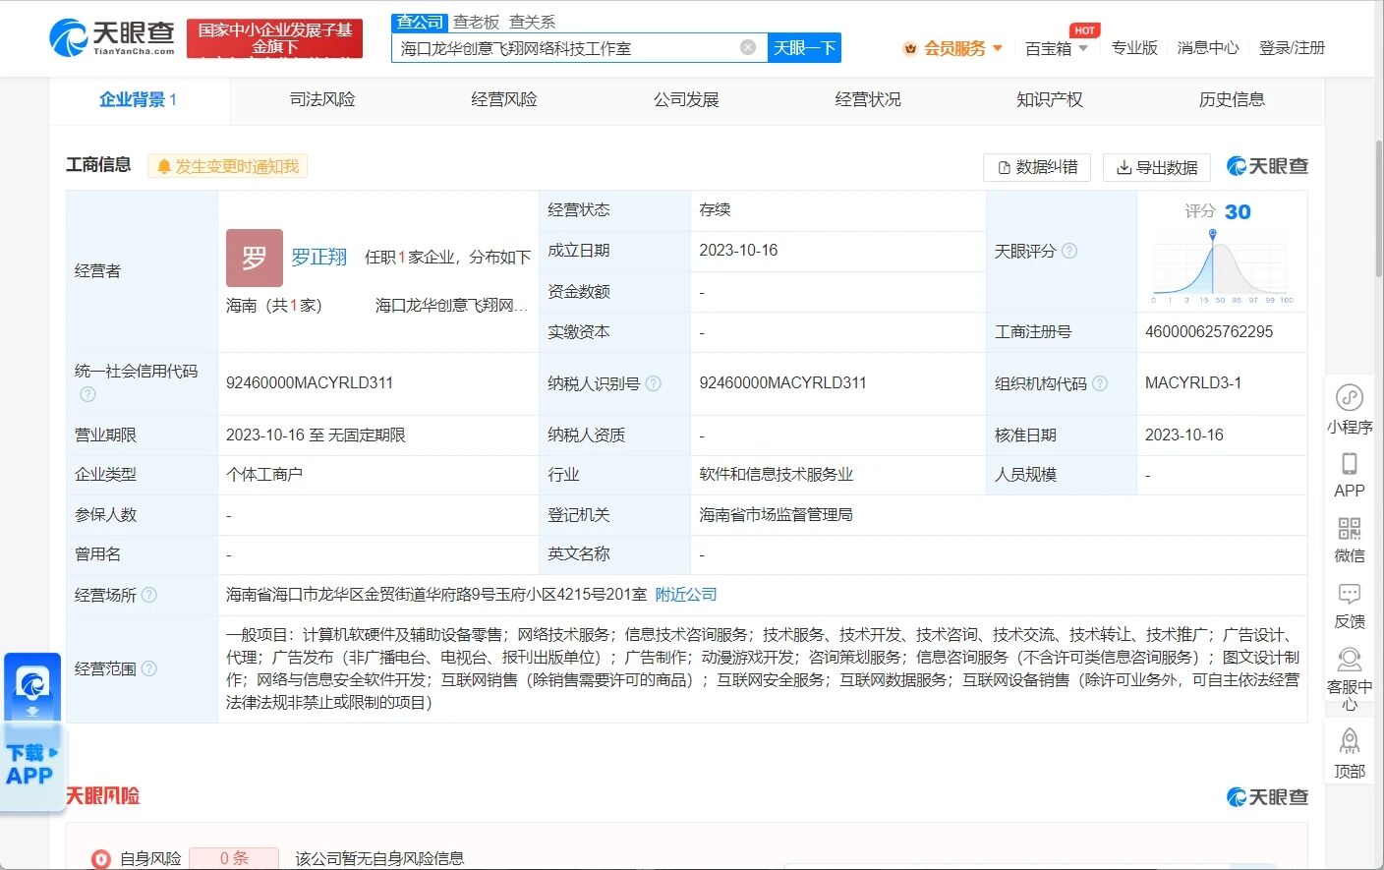This screenshot has height=870, width=1384.
Task: Click the help icon under 统一社会信用代码
Action: point(87,394)
